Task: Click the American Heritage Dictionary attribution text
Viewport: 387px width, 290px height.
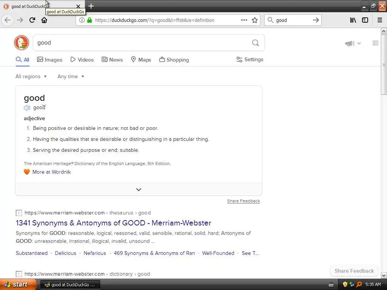Action: point(97,164)
